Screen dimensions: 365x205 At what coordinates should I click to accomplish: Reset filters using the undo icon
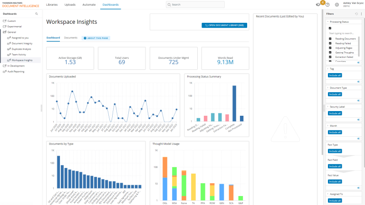point(356,14)
